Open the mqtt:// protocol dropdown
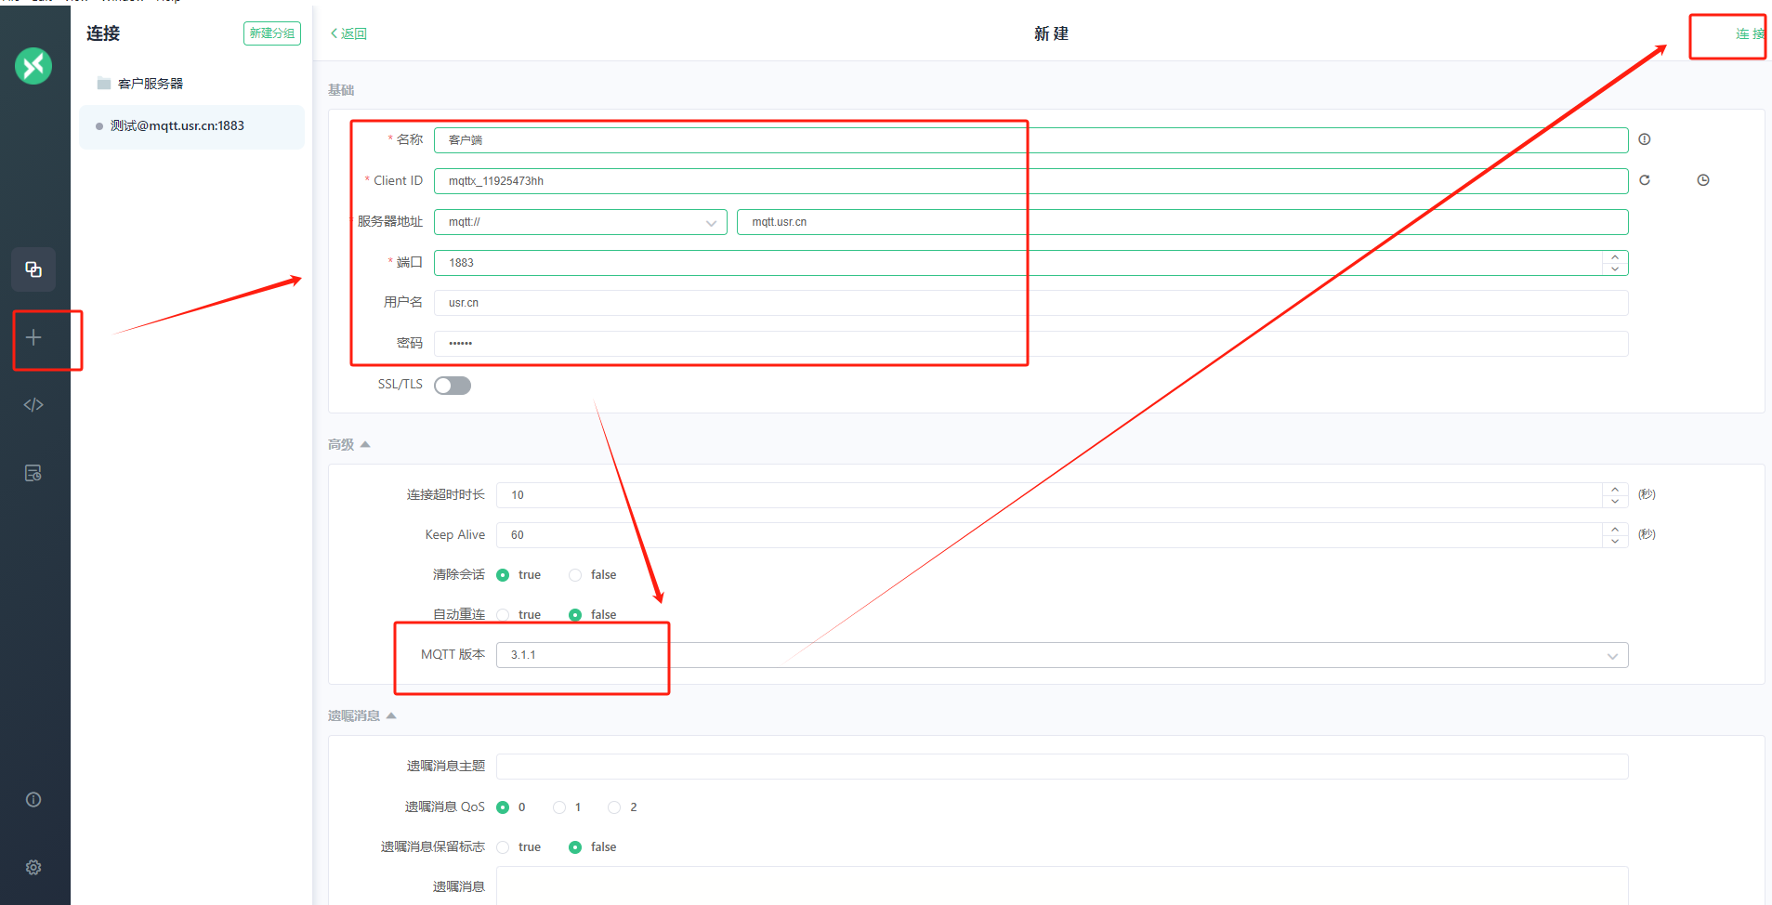 [x=580, y=222]
